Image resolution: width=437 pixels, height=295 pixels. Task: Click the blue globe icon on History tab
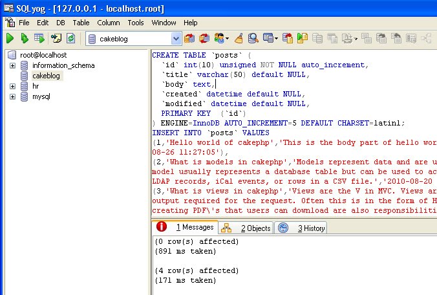click(x=283, y=228)
